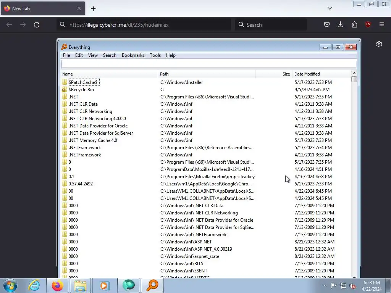The height and width of the screenshot is (293, 391).
Task: Click the Action Center flag tray icon
Action: (334, 286)
